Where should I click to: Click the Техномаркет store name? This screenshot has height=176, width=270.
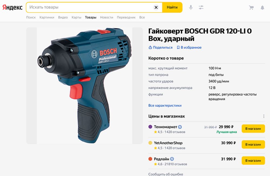coord(166,127)
